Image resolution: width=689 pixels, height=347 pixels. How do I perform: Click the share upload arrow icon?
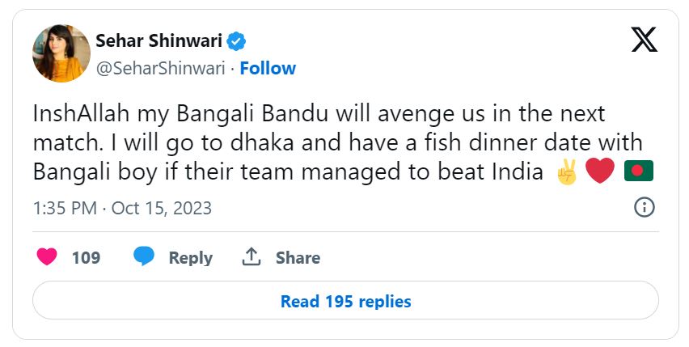pos(252,257)
